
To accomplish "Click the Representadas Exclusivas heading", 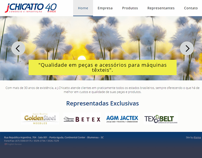I will click(x=103, y=103).
